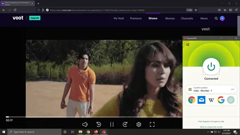The width and height of the screenshot is (240, 135).
Task: Seek on the video progress bar
Action: (x=94, y=117)
